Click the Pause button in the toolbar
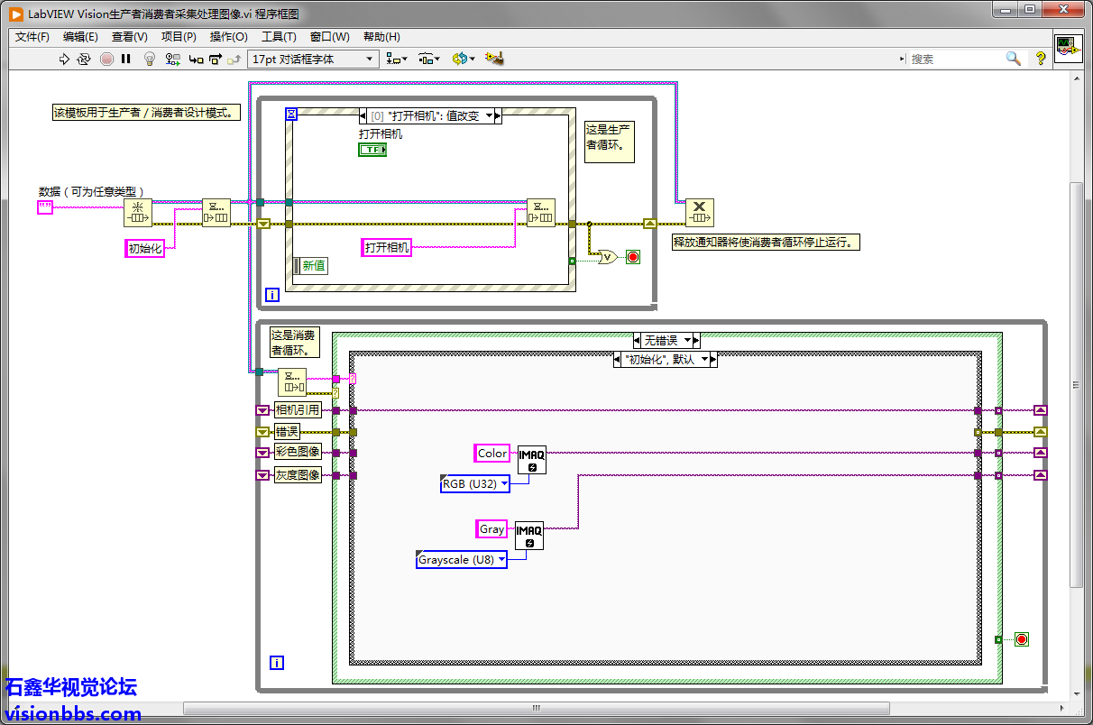 (x=126, y=59)
